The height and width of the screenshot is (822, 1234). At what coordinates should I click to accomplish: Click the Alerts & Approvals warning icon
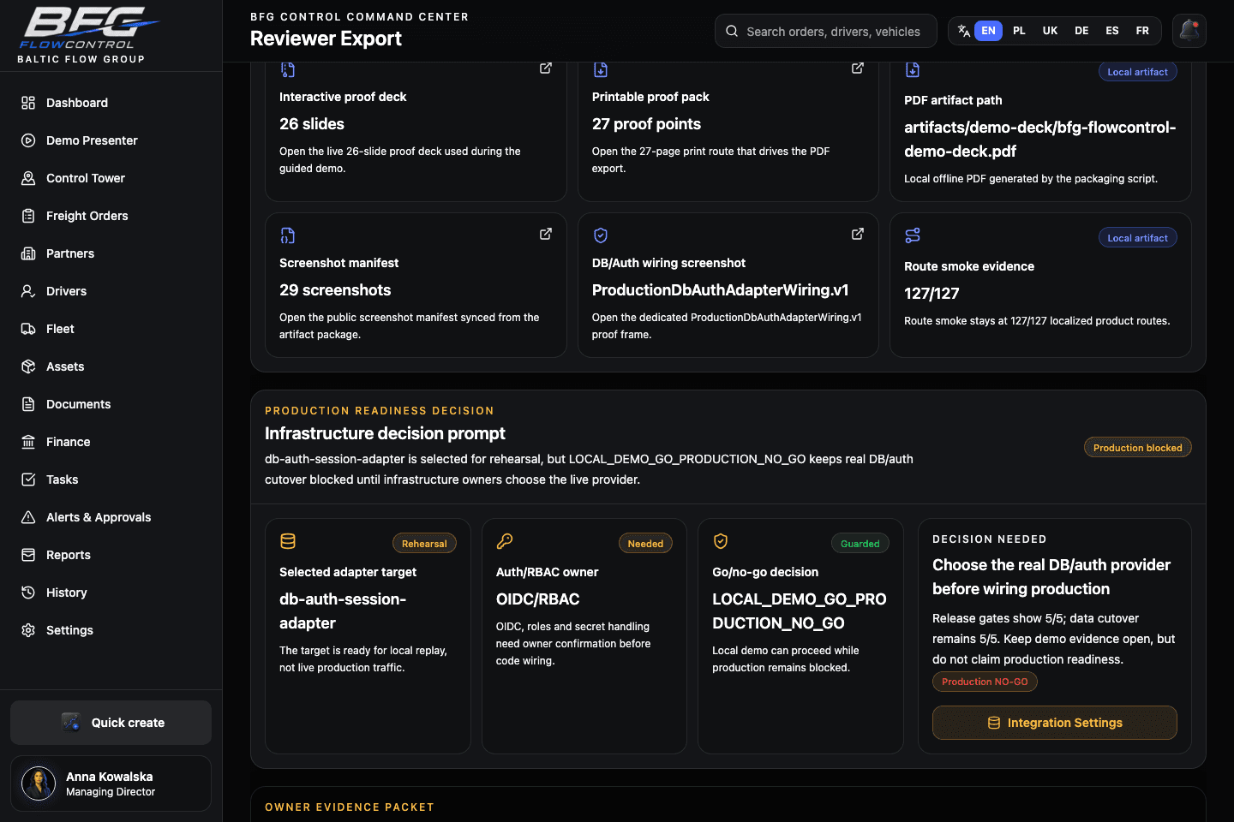(28, 517)
